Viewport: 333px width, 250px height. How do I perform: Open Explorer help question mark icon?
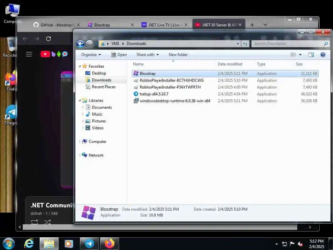tap(323, 55)
